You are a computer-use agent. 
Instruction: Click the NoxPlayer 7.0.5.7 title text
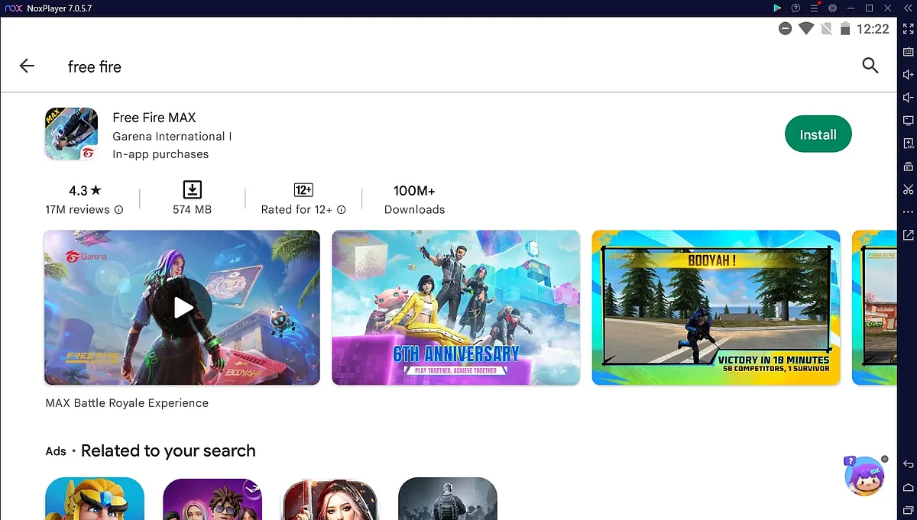(60, 8)
